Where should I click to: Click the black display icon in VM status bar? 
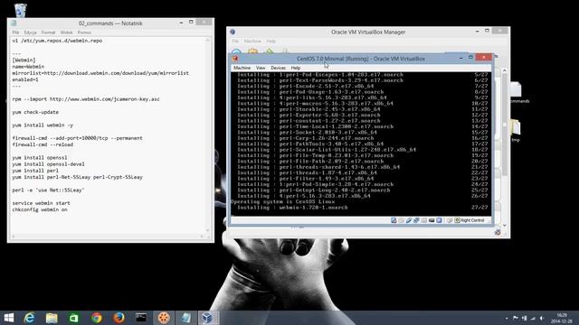coord(432,220)
